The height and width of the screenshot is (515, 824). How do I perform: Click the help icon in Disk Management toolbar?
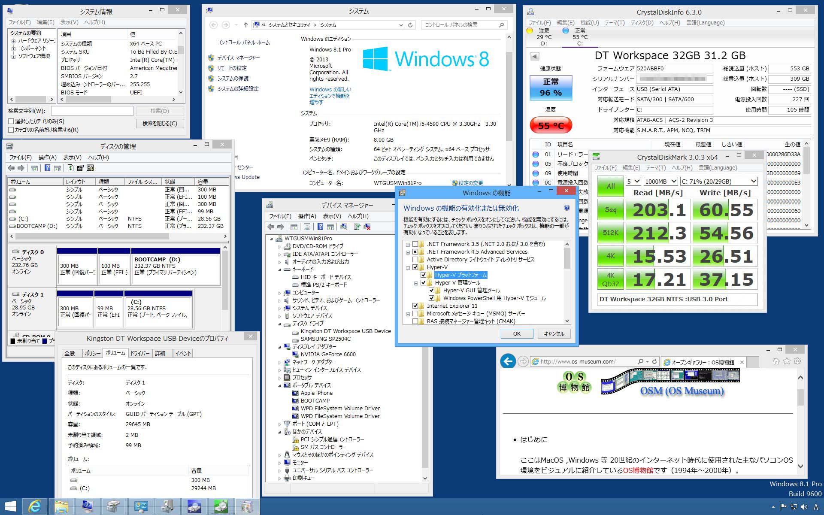[47, 168]
